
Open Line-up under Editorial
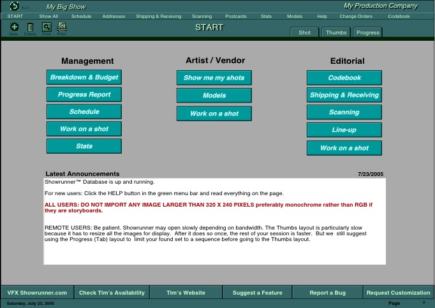click(344, 130)
